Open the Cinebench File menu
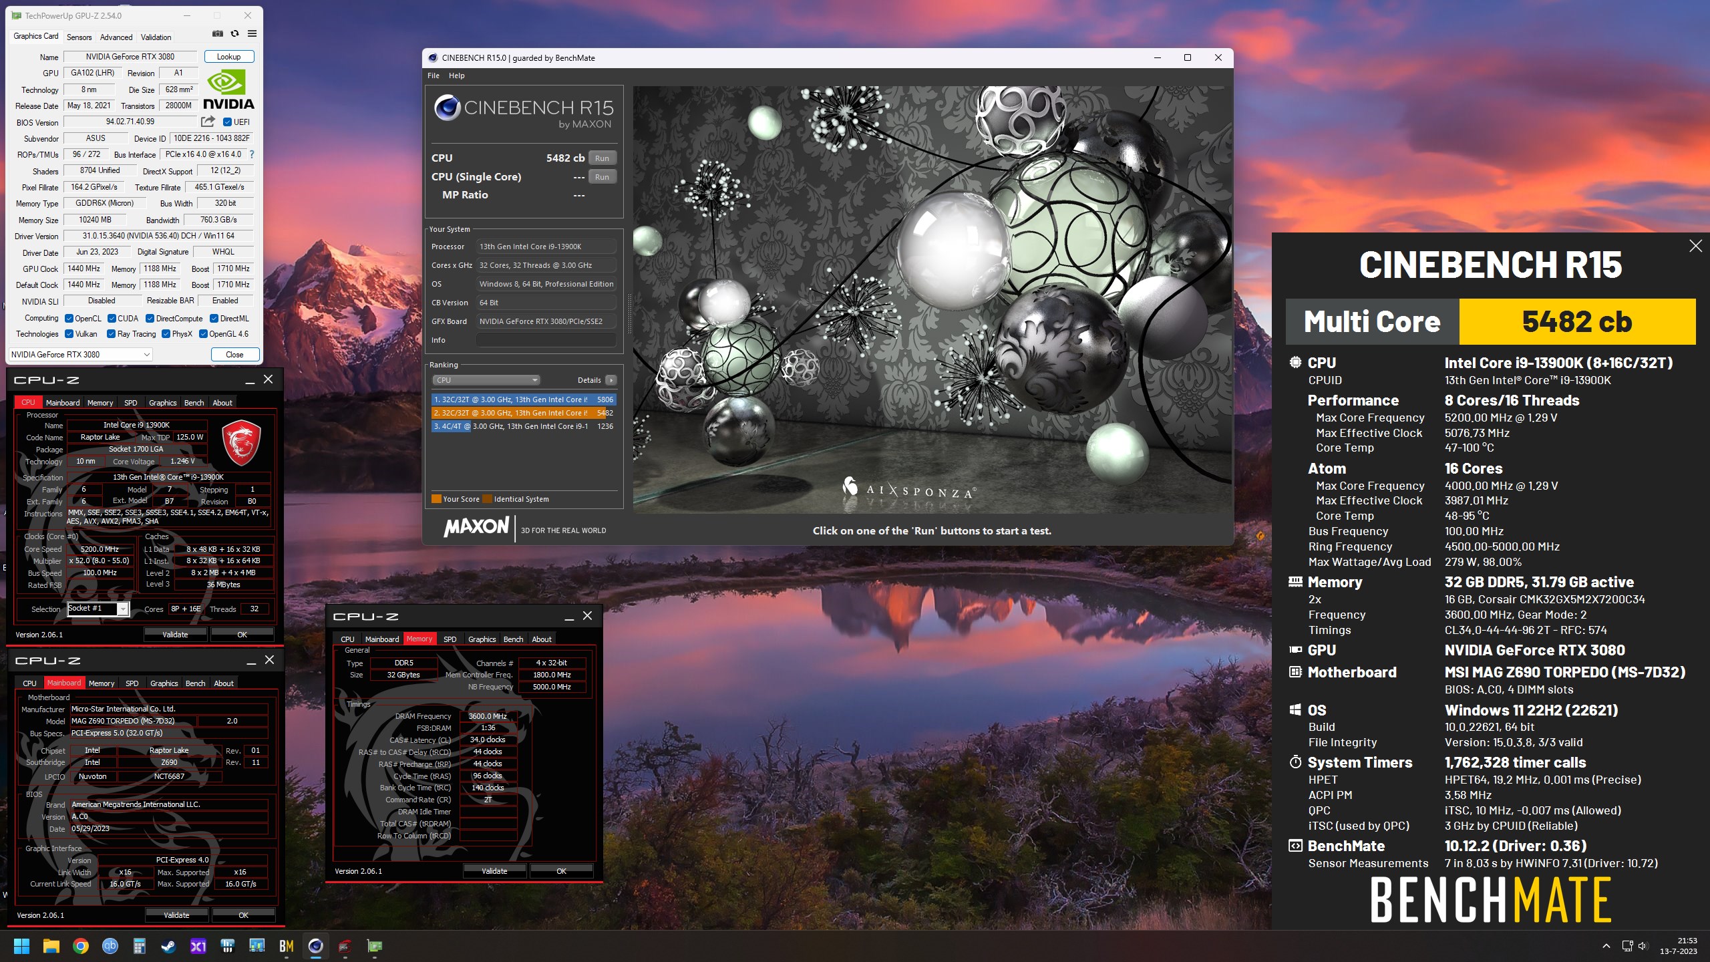1710x962 pixels. (434, 75)
